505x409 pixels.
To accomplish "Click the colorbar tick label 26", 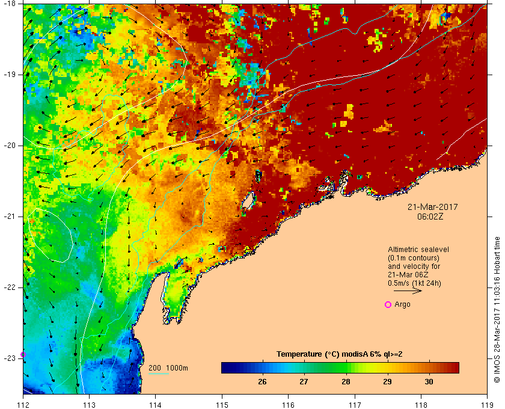I will (x=262, y=382).
